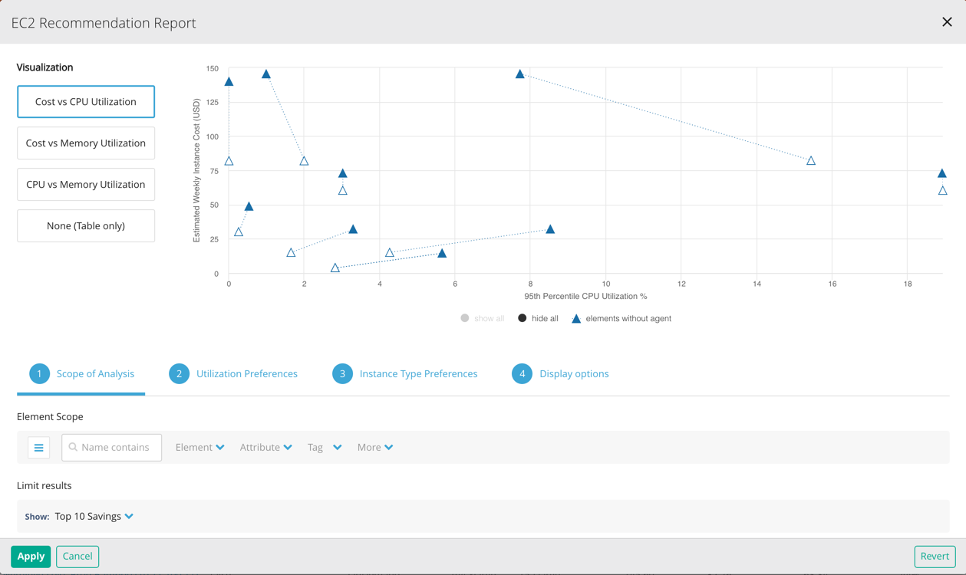The height and width of the screenshot is (575, 966).
Task: Open the More filters dropdown
Action: tap(375, 448)
